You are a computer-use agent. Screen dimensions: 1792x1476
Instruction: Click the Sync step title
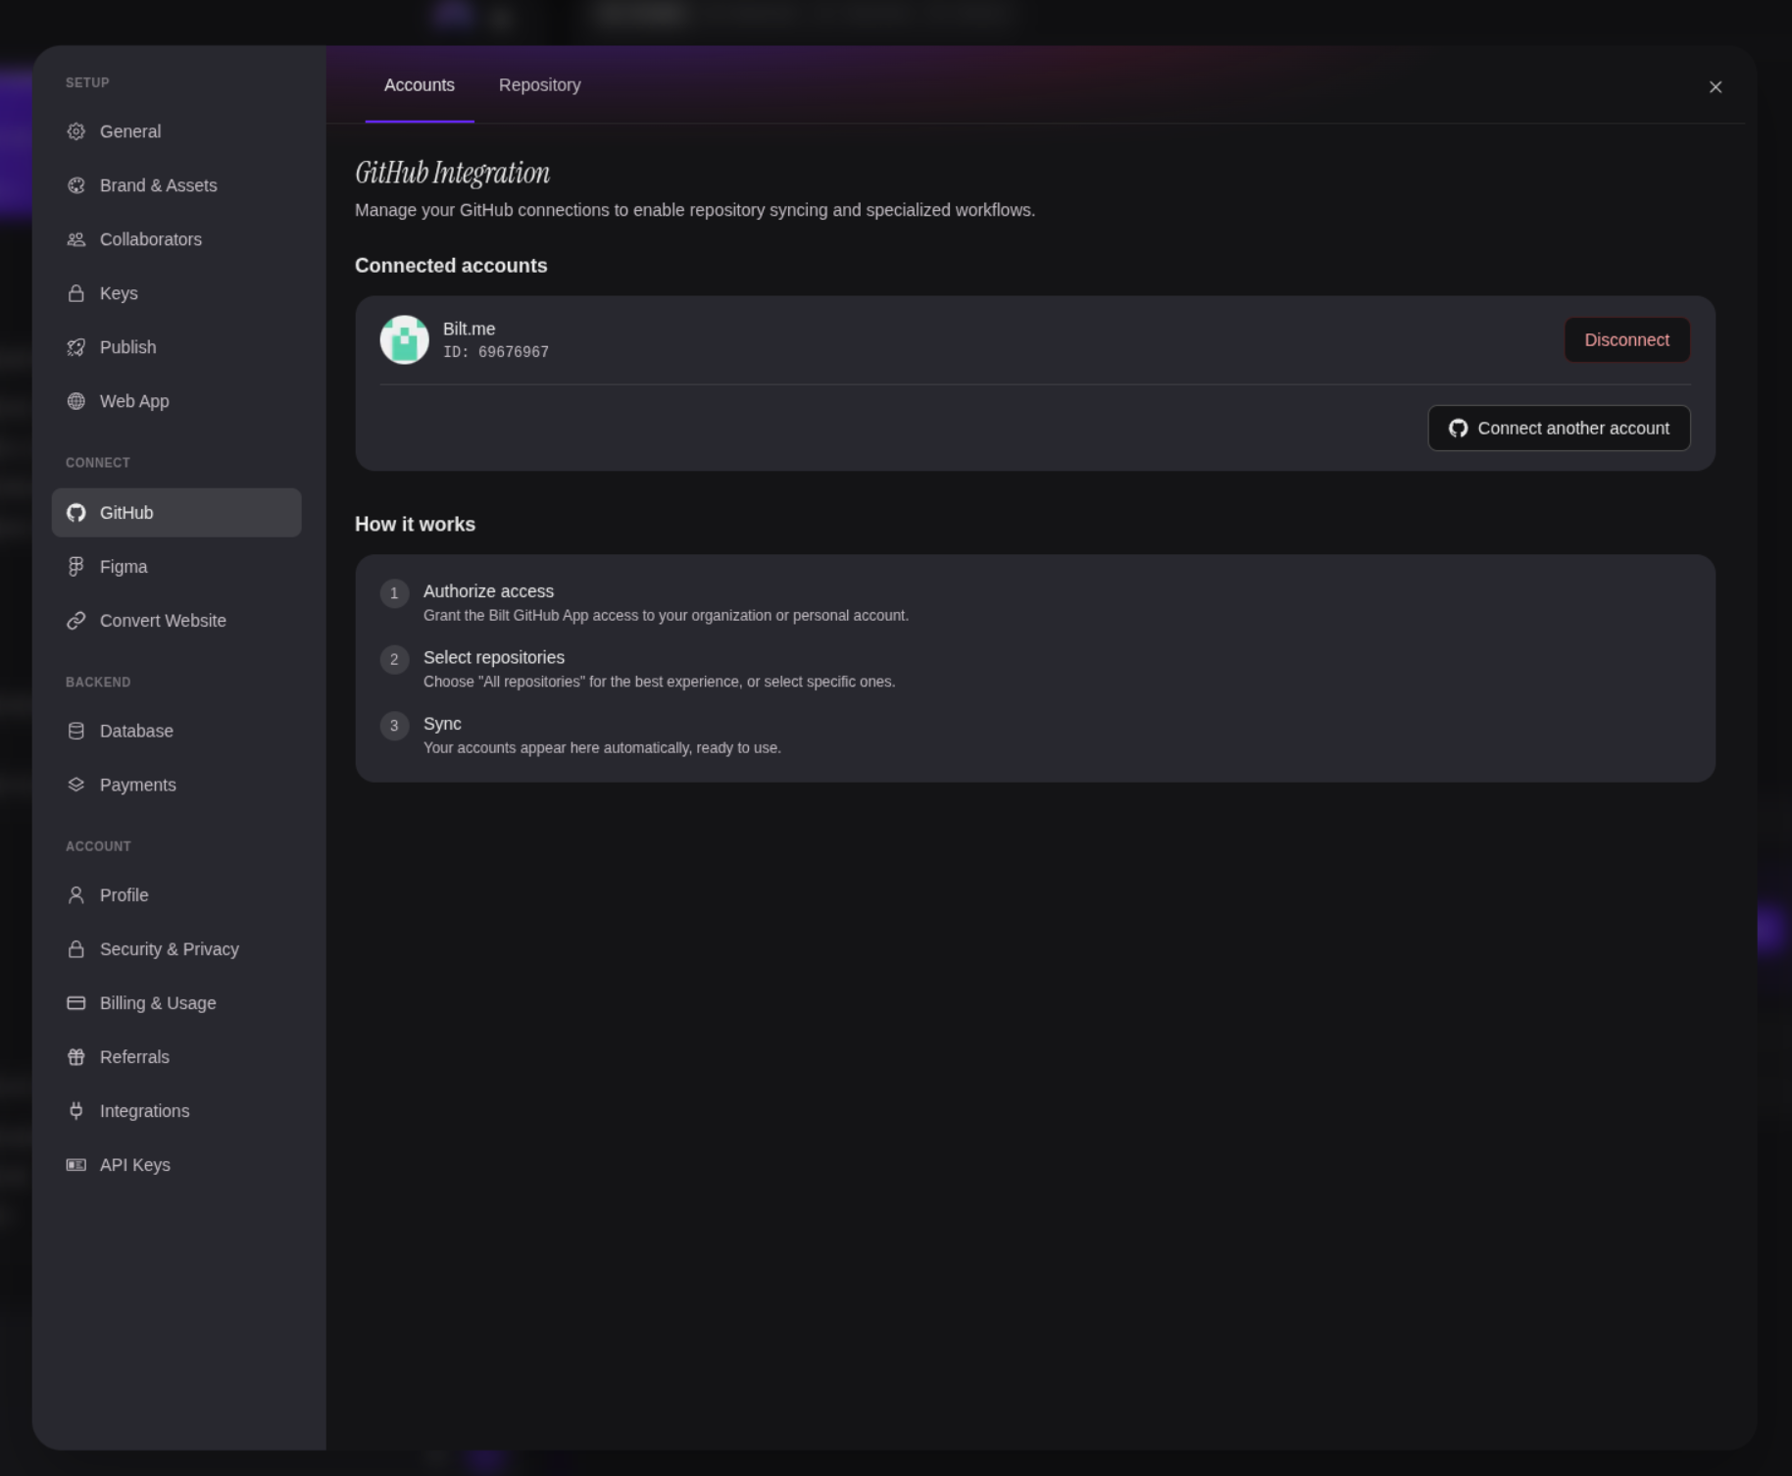[x=442, y=724]
